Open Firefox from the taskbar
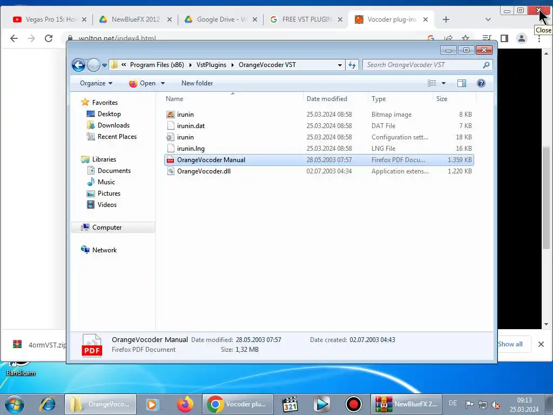This screenshot has height=415, width=553. click(x=185, y=404)
